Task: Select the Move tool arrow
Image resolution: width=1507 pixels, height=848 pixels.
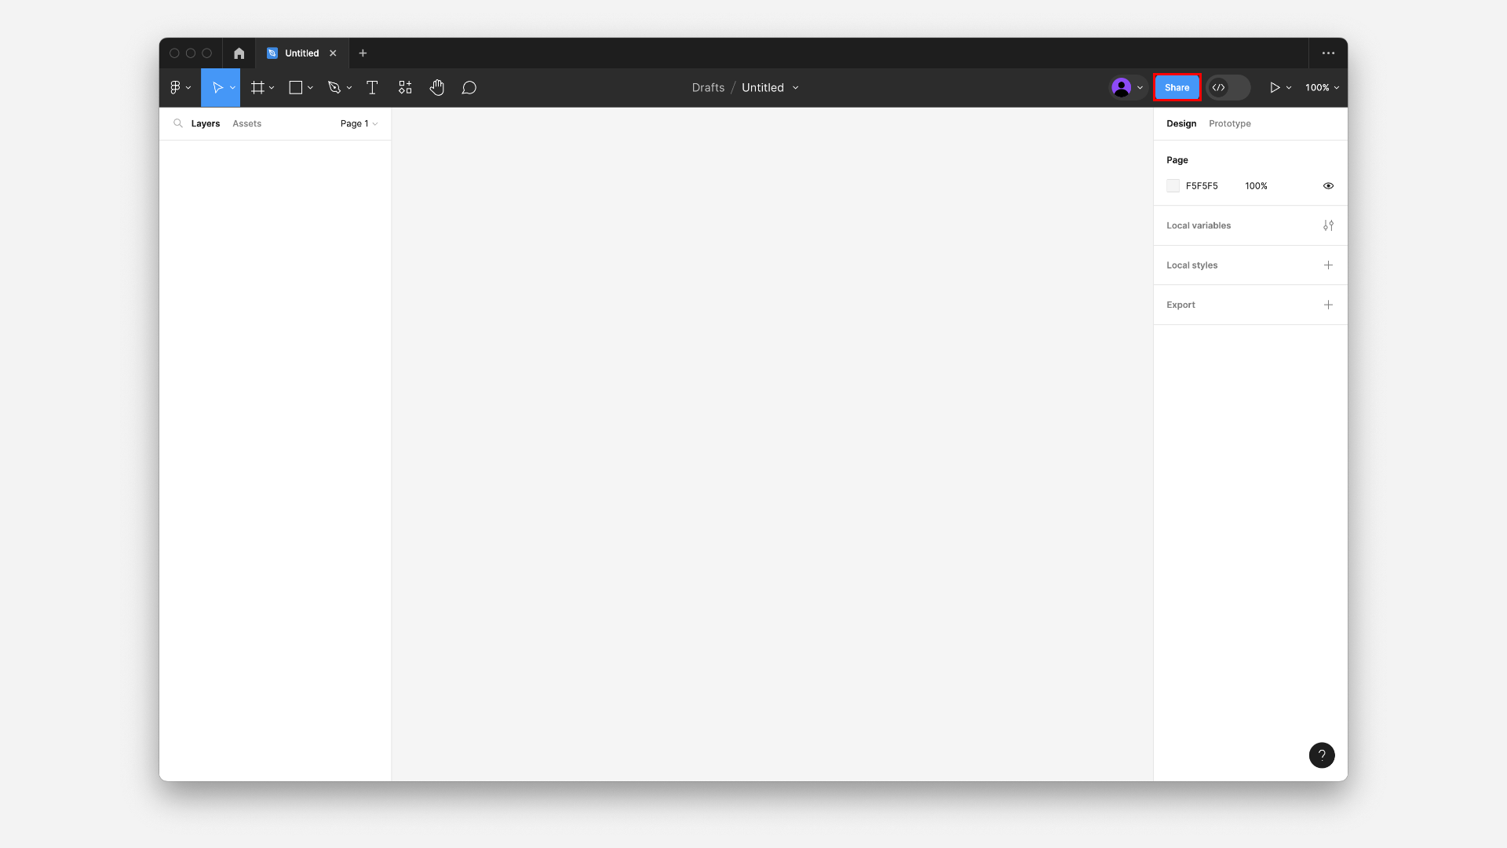Action: click(217, 88)
